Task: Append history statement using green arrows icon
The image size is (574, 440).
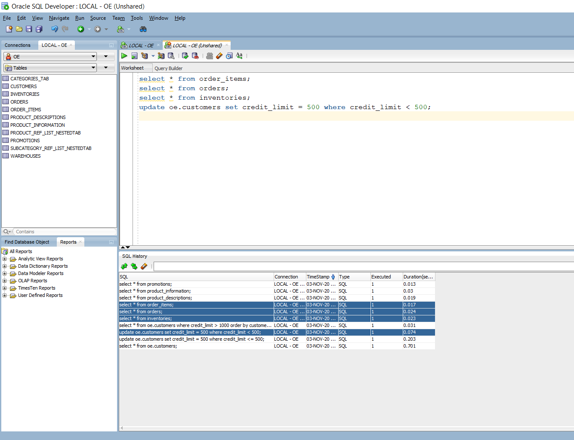Action: (134, 266)
